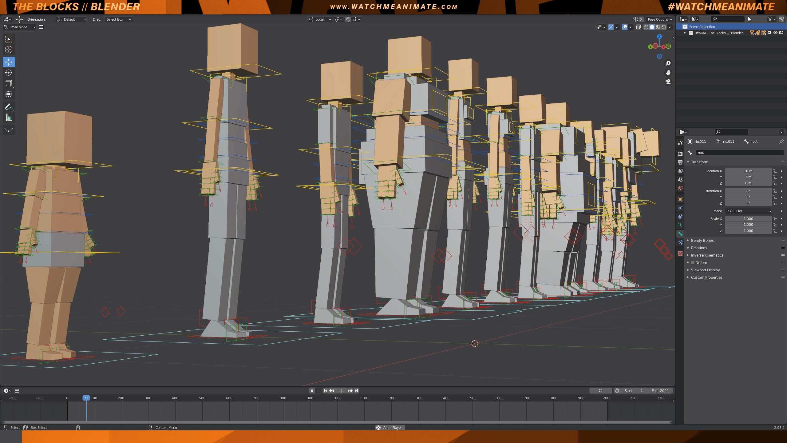787x443 pixels.
Task: Expand the #WMA - The Blocks collection
Action: pyautogui.click(x=685, y=33)
